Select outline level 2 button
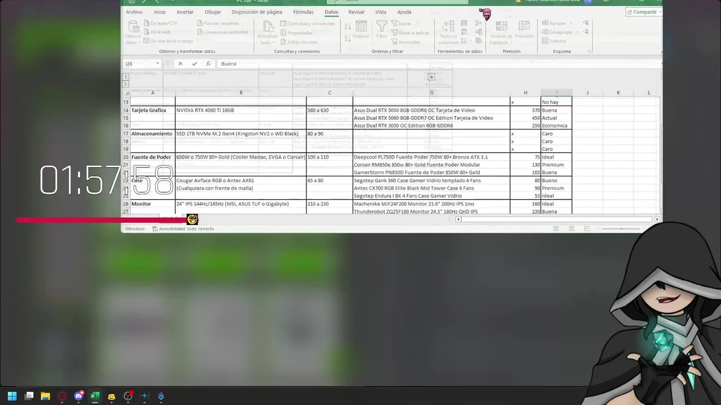Screen dimensions: 721x405 tap(126, 84)
